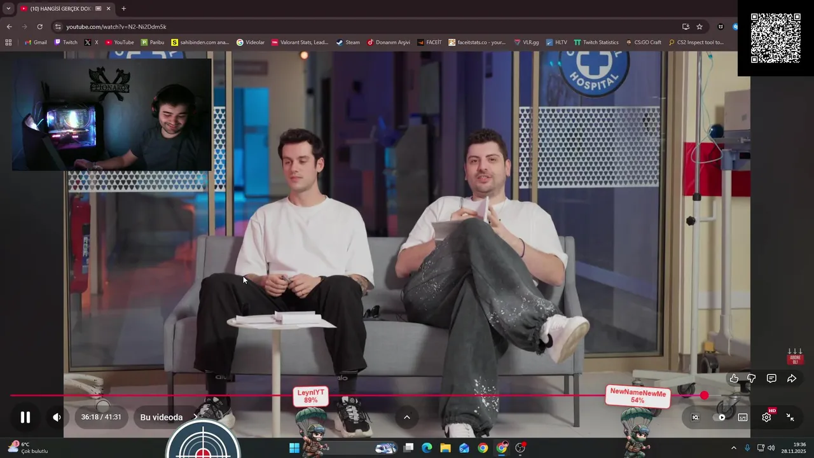814x458 pixels.
Task: Open the X bookmark
Action: point(92,43)
